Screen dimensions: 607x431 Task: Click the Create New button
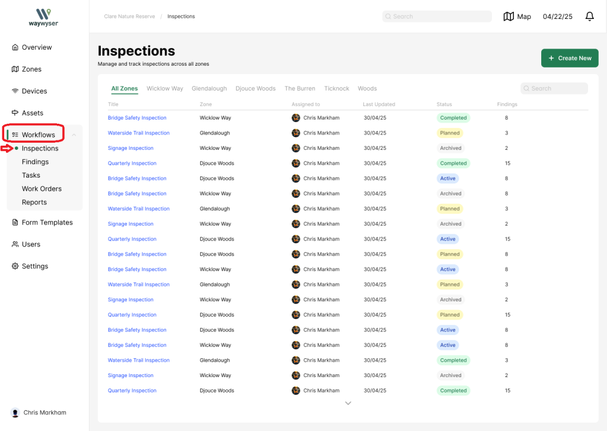pyautogui.click(x=569, y=58)
